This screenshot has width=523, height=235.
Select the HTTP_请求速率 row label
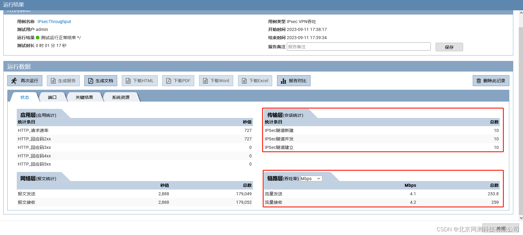[x=33, y=130]
